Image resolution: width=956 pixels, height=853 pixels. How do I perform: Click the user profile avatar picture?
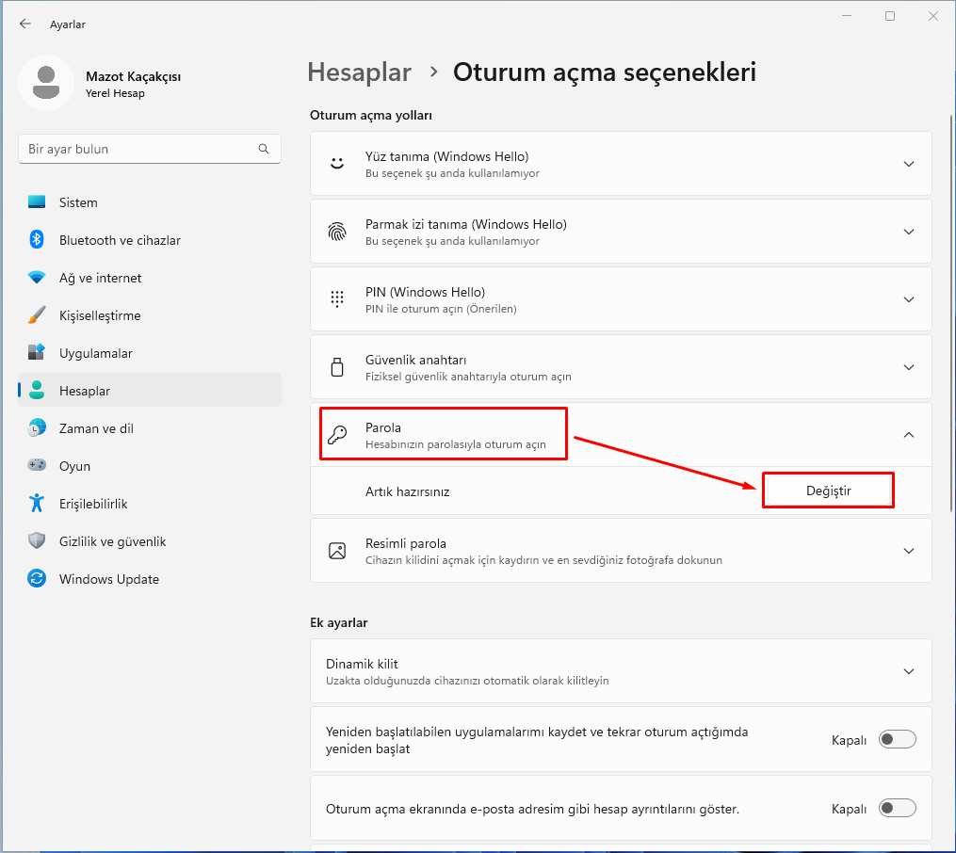(x=46, y=83)
